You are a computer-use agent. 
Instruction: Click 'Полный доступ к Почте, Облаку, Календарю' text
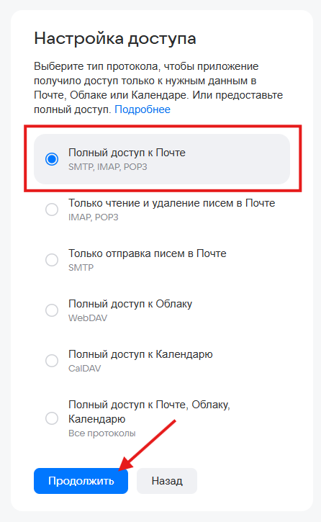point(150,411)
